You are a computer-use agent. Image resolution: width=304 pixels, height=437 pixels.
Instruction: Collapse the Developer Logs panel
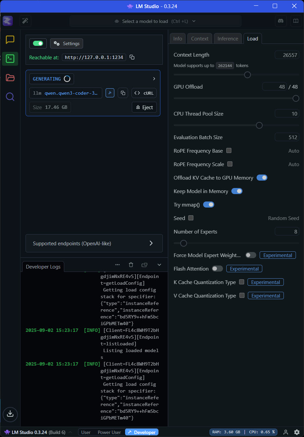(x=159, y=265)
